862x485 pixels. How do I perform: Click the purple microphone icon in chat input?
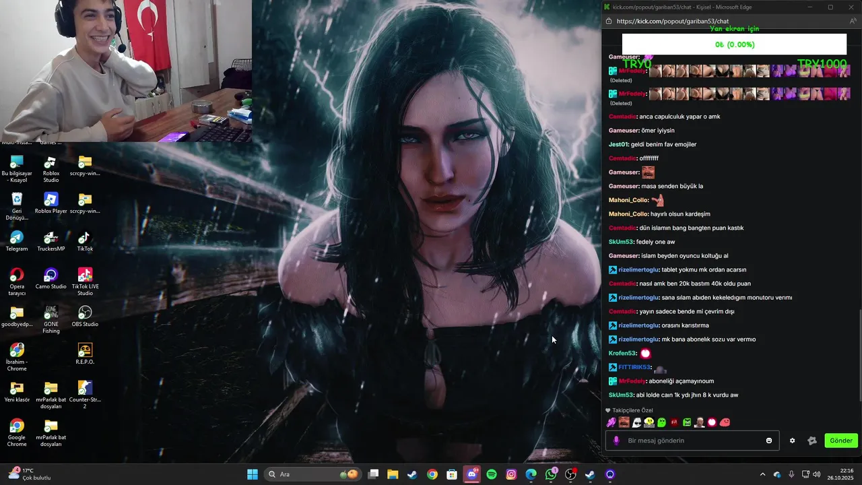616,441
